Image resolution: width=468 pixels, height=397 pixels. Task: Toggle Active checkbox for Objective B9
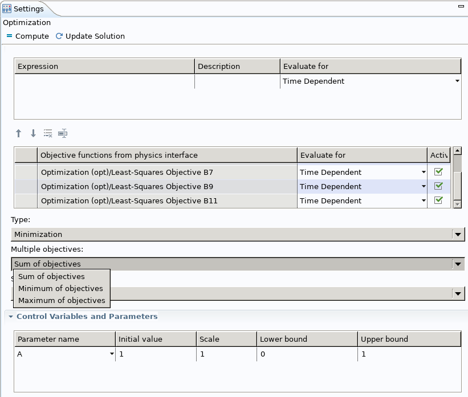click(438, 186)
